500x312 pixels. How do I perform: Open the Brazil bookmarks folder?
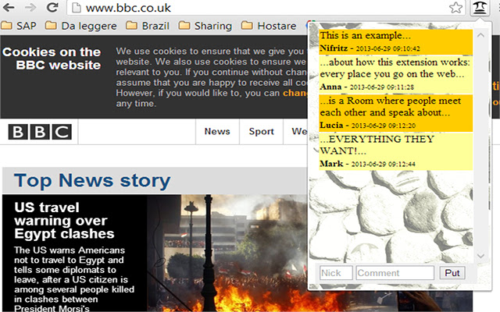point(148,26)
